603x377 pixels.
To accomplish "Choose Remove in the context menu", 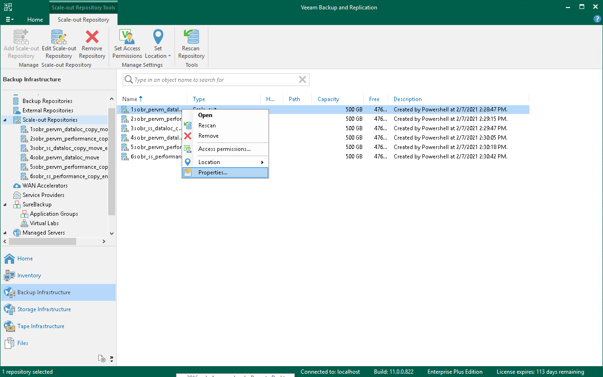I will 225,136.
